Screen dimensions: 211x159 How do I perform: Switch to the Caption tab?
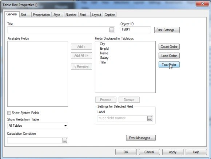pyautogui.click(x=110, y=15)
